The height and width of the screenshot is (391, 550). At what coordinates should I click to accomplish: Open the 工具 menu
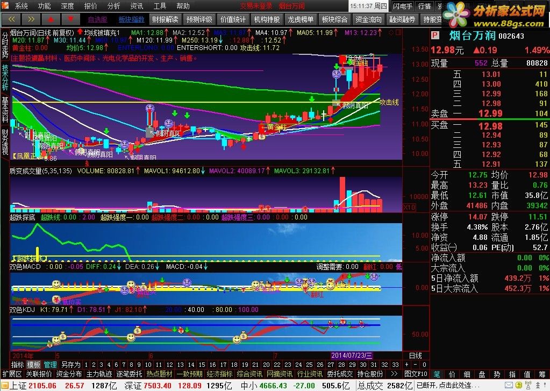pyautogui.click(x=160, y=6)
